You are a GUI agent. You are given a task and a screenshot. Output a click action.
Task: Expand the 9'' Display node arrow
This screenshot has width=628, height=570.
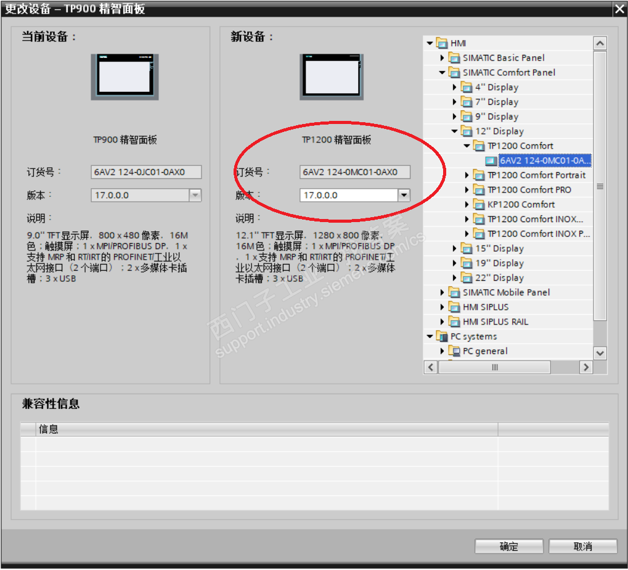(x=455, y=117)
